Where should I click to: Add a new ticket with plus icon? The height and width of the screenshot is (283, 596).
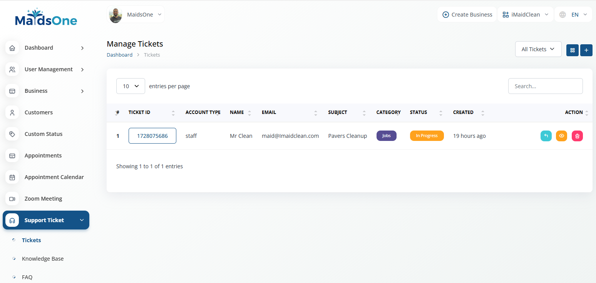coord(586,50)
